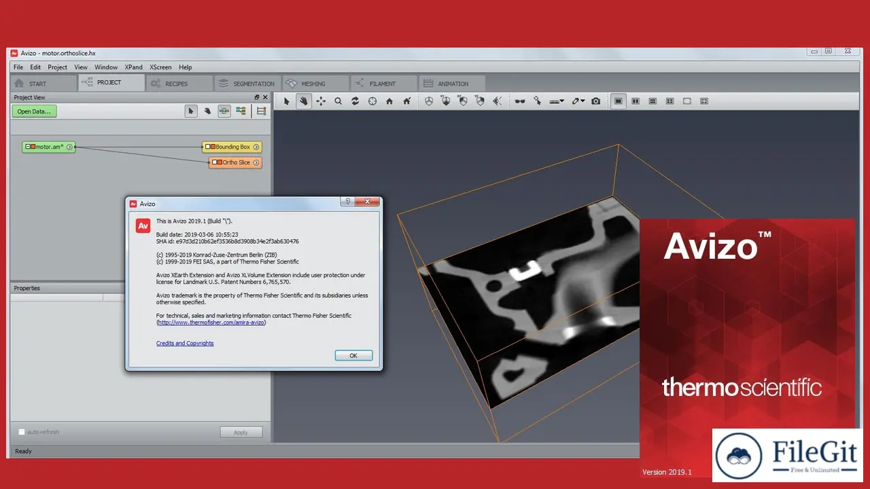Set view to XY plane

[x=446, y=101]
